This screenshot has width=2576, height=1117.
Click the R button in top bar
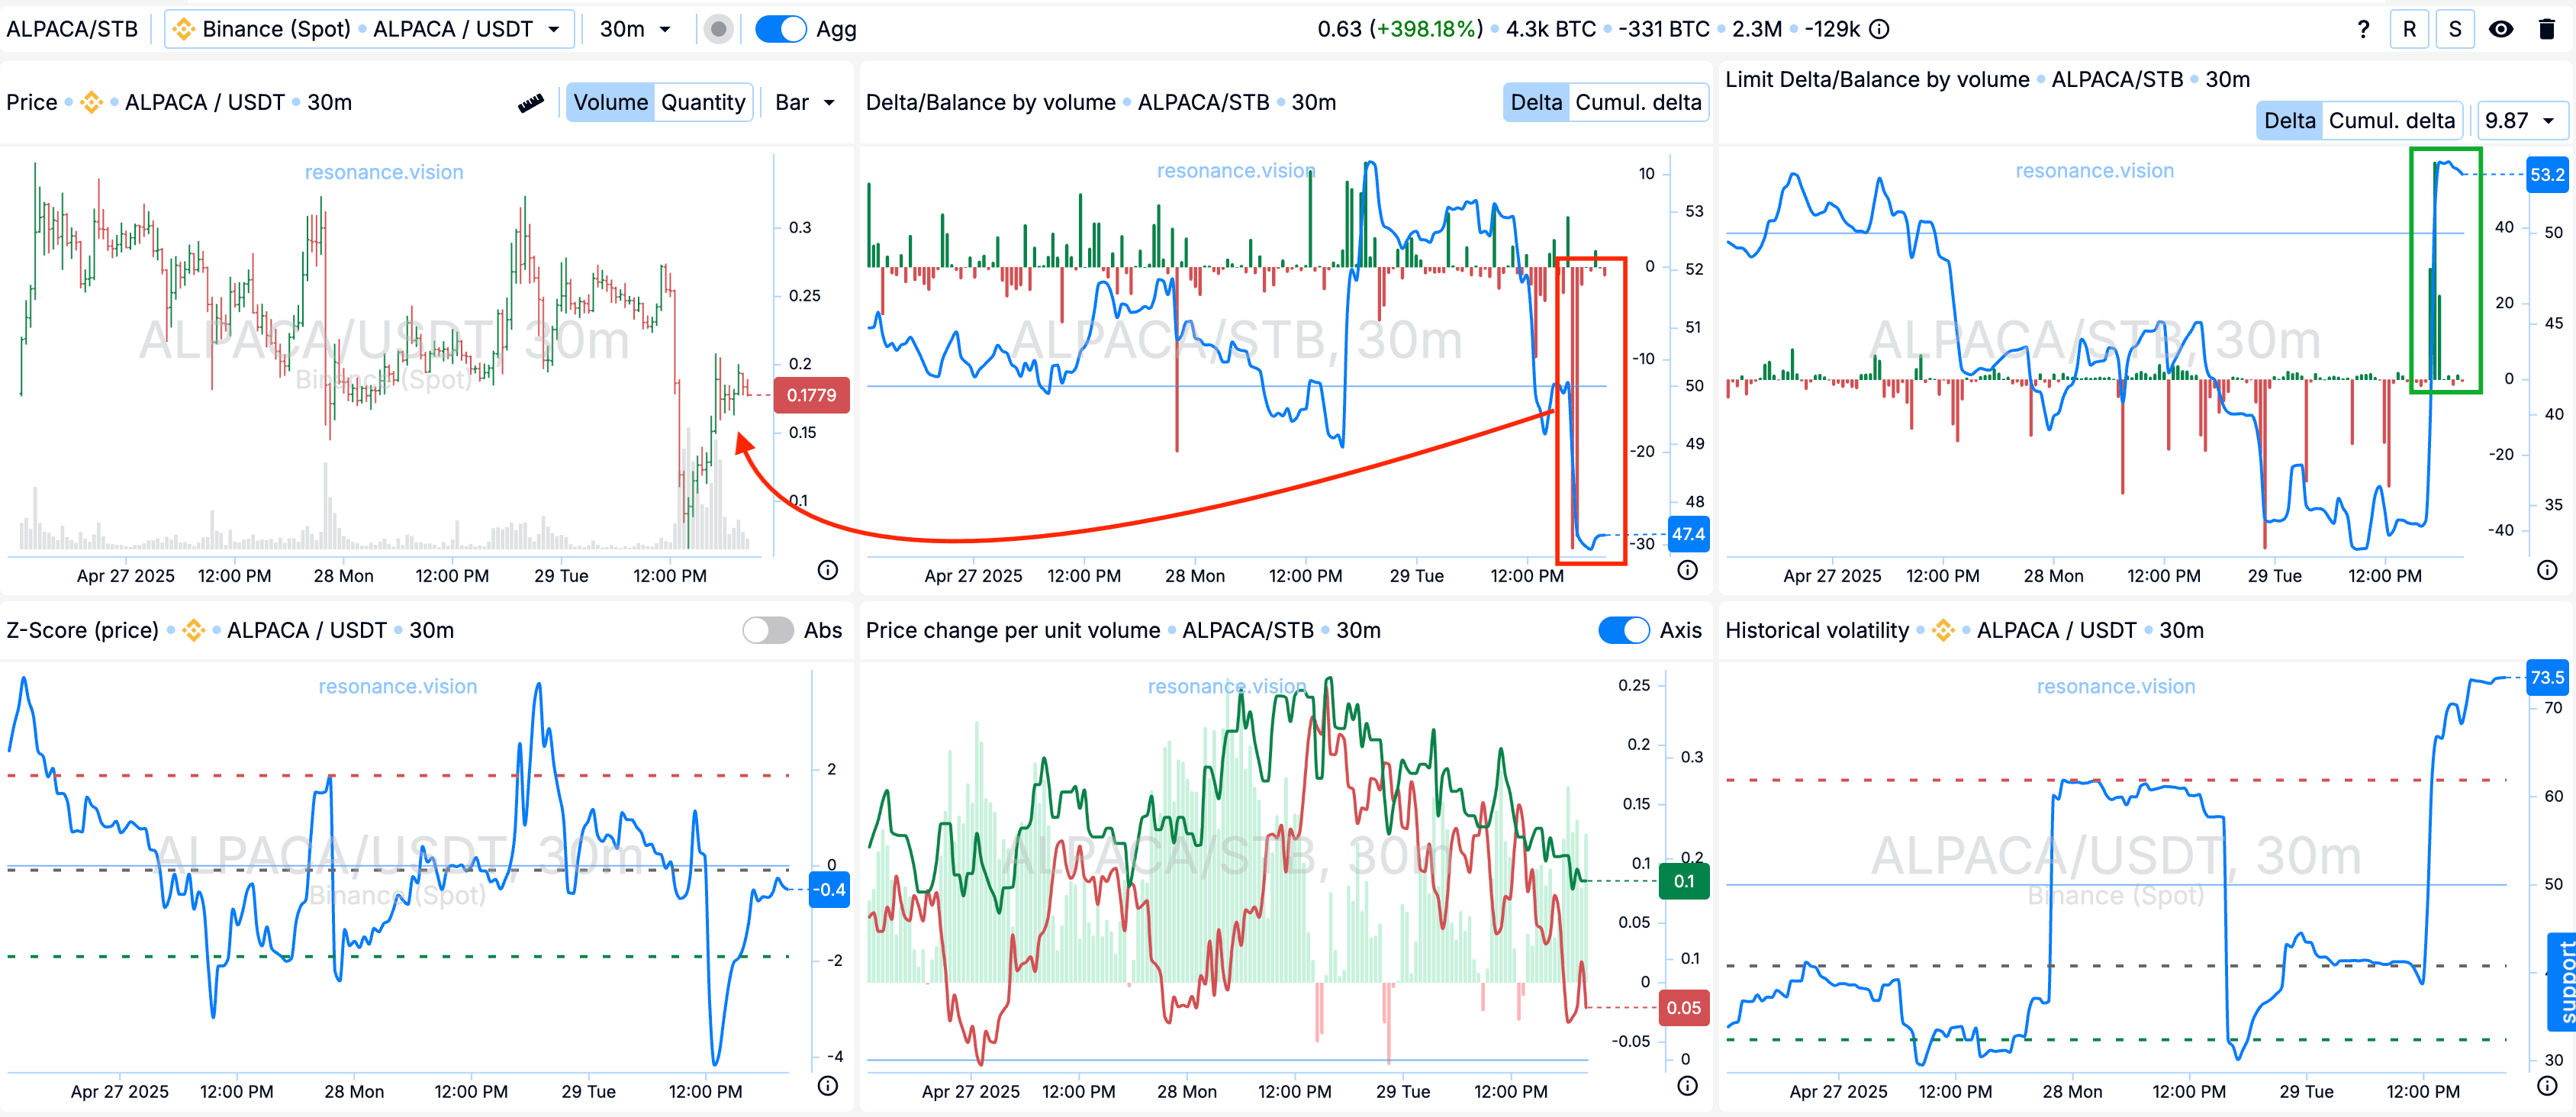pyautogui.click(x=2409, y=29)
